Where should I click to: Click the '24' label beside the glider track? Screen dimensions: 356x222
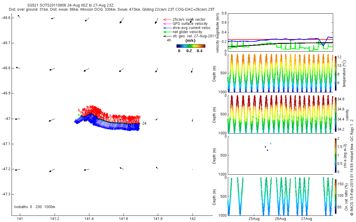click(144, 123)
